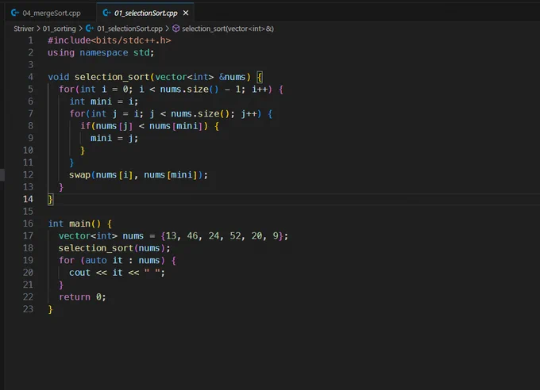Click 'auto it : nums' on line 19
Screen dimensions: 540x390
[122, 260]
